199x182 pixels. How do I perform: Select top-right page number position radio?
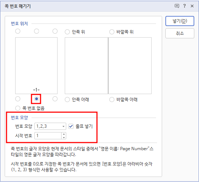tap(55, 31)
